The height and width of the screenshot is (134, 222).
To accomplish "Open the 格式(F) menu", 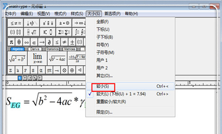I will (60, 14).
